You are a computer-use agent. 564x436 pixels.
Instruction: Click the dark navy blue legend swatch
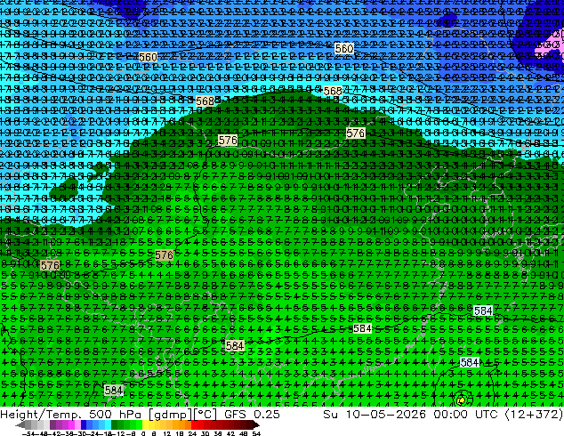[84, 424]
